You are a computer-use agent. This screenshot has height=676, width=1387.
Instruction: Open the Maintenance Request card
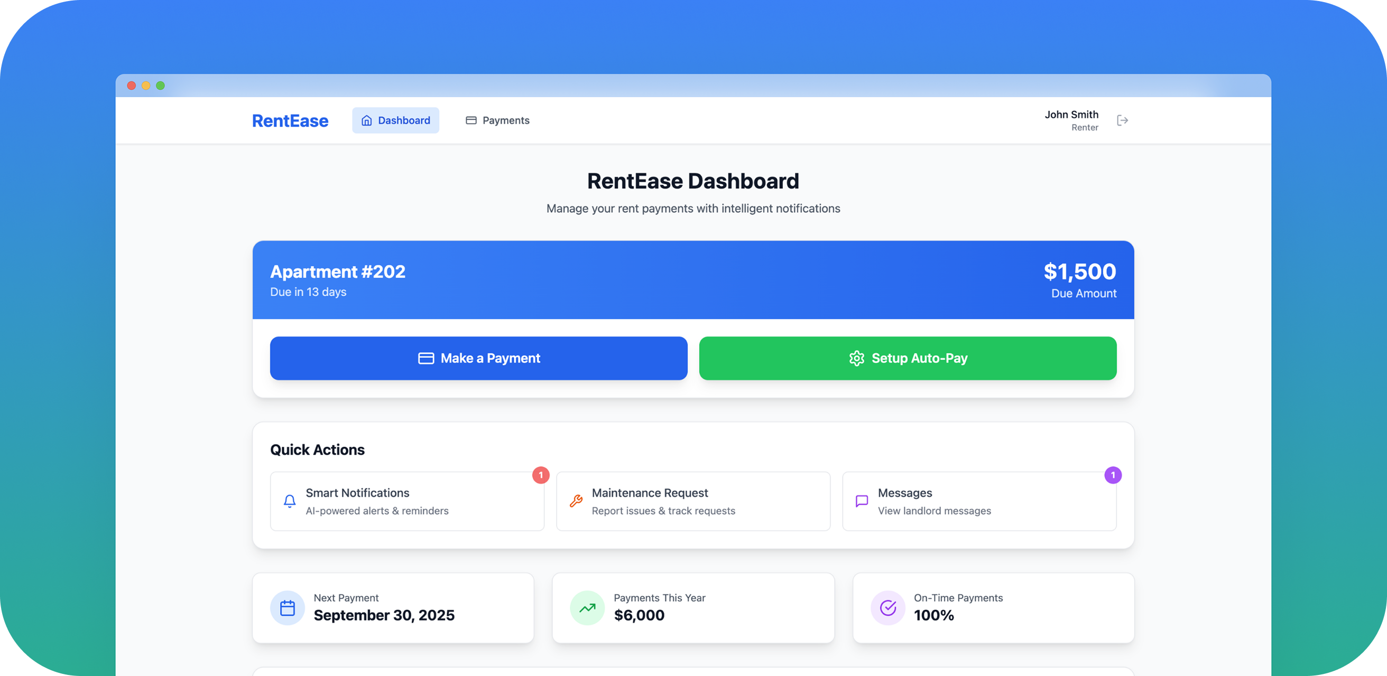(693, 502)
